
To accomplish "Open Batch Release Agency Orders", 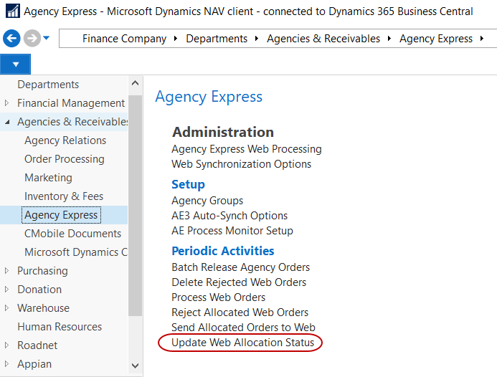I will [240, 267].
